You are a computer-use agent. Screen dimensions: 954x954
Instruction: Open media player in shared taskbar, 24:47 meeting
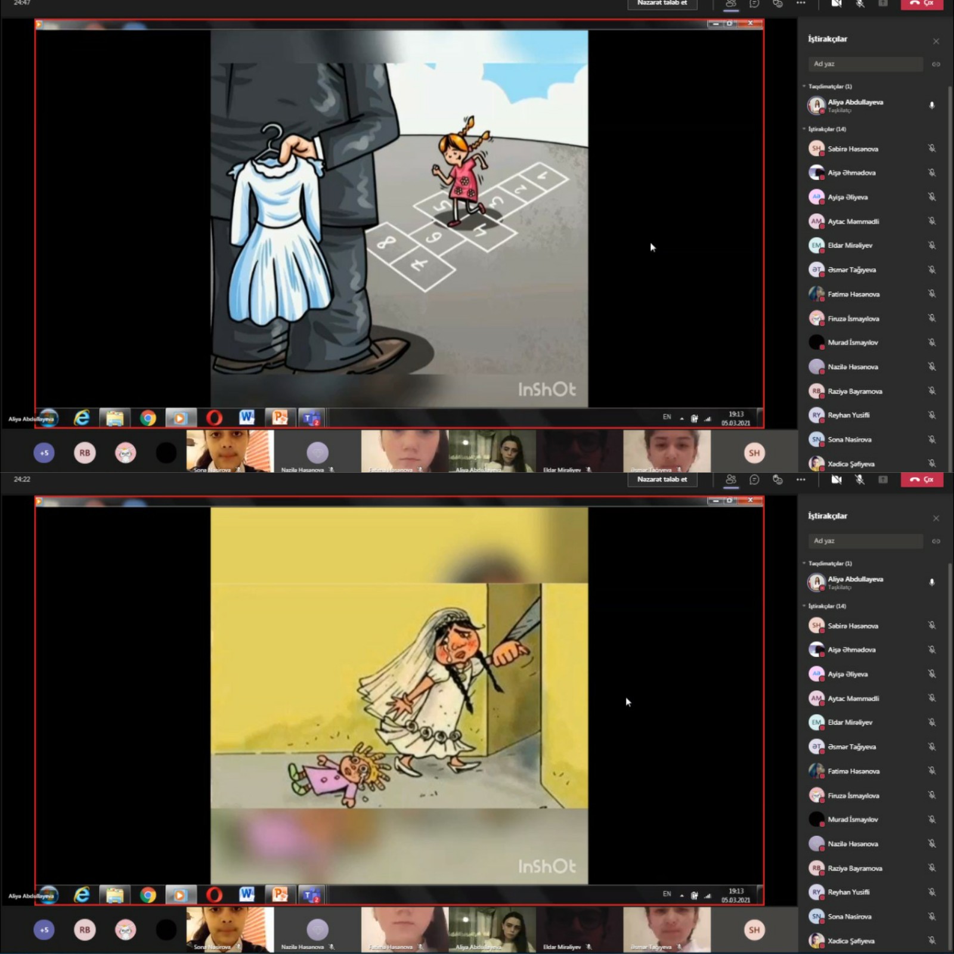pos(181,418)
